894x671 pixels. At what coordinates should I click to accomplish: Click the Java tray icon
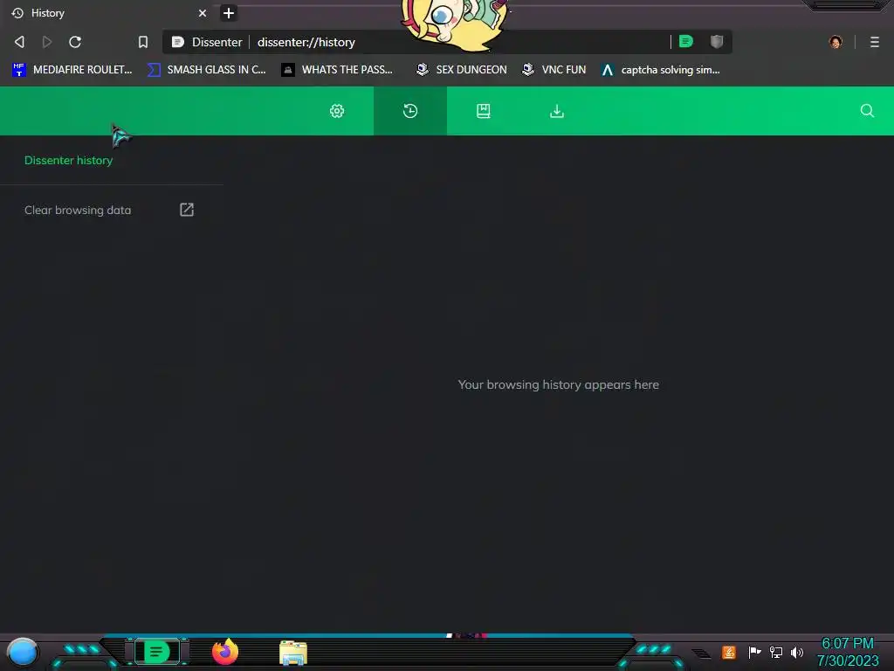(x=729, y=652)
